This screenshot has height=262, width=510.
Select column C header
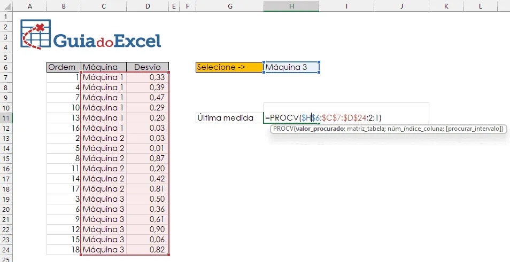point(104,6)
